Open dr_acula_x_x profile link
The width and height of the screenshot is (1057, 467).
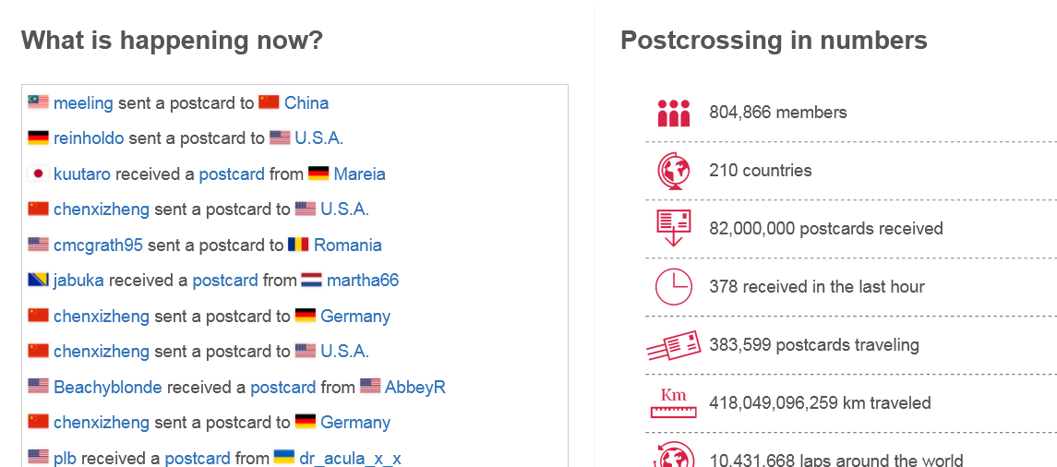pos(350,459)
